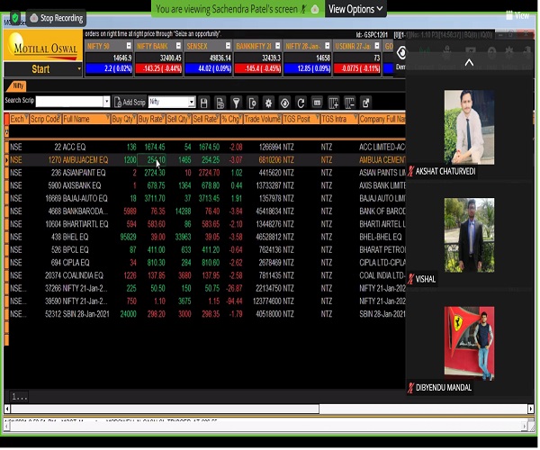Viewport: 540px width, 450px height.
Task: Click the row marker arrow beside AMBUJACEM EQ
Action: pyautogui.click(x=6, y=160)
